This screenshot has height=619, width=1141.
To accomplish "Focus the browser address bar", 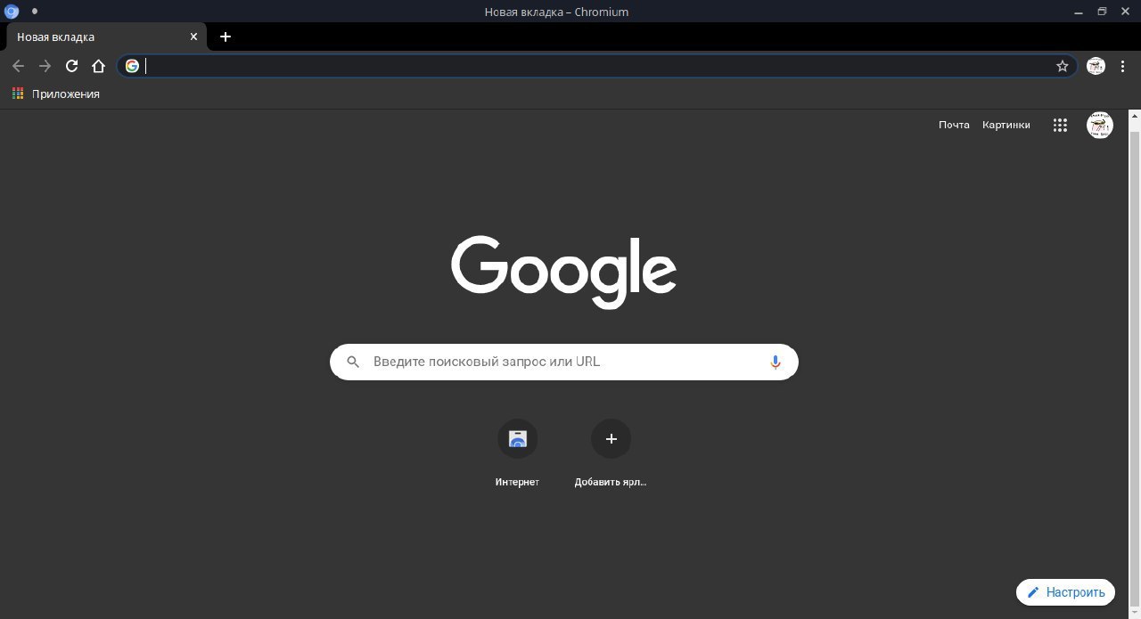I will click(x=597, y=66).
